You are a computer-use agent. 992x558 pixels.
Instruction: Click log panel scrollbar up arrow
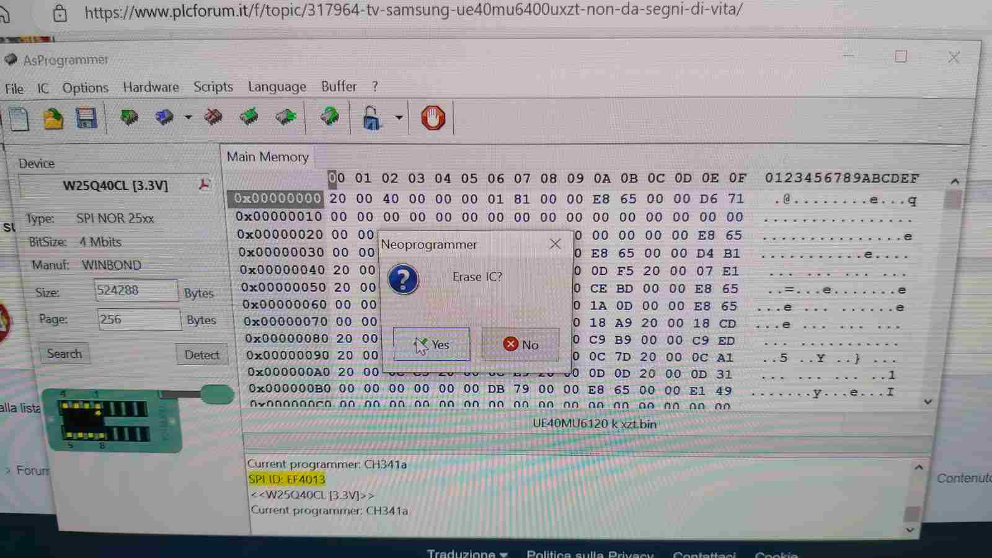point(919,467)
